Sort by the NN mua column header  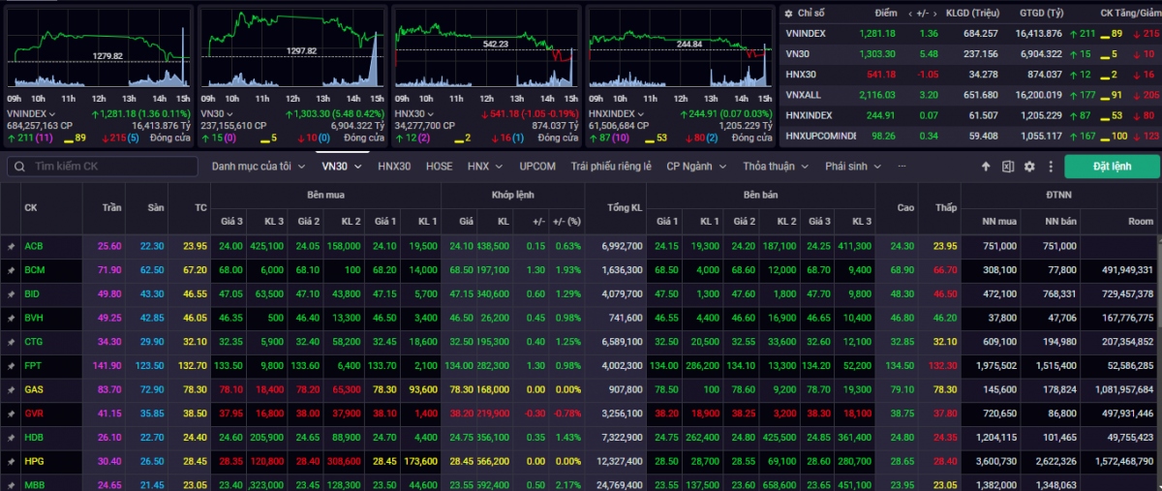(x=1000, y=221)
